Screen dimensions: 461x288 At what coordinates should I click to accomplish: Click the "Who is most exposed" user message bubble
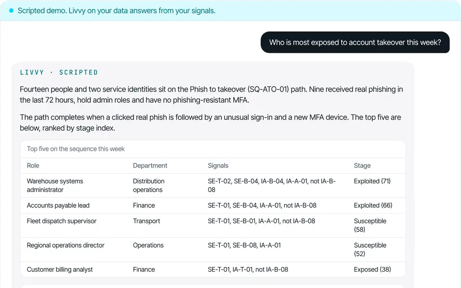tap(355, 42)
